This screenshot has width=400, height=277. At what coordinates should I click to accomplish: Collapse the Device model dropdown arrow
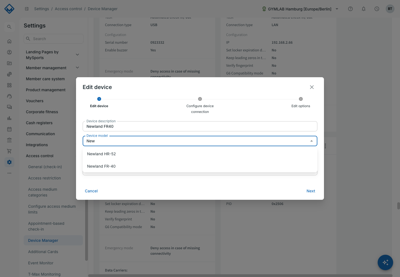click(312, 141)
